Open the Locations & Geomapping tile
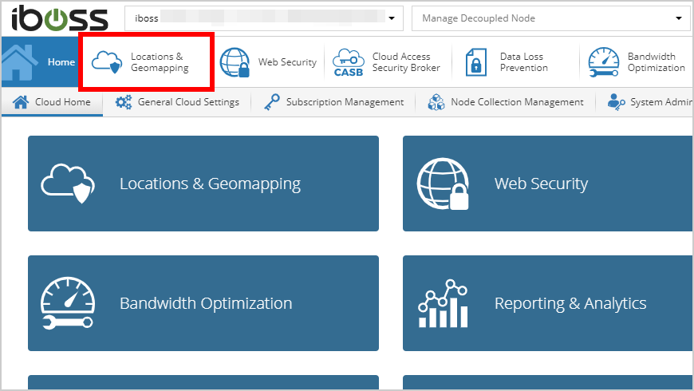Image resolution: width=694 pixels, height=391 pixels. 203,184
